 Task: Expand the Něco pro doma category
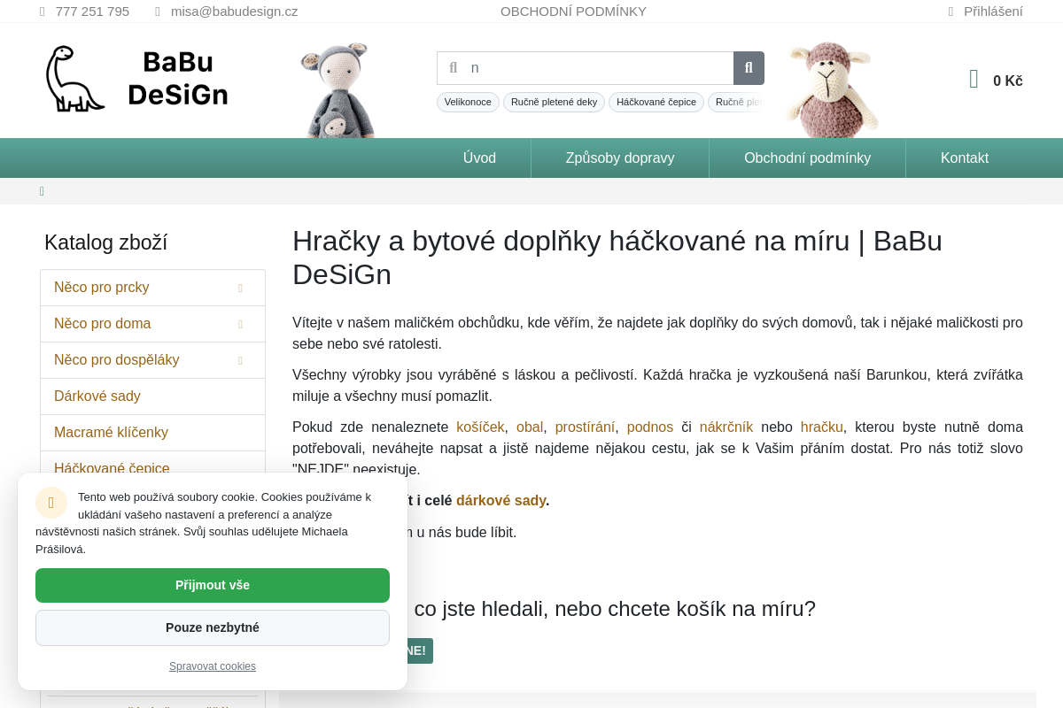coord(240,324)
